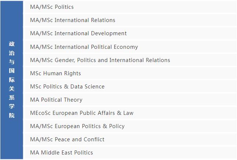
Task: Select the 与 character in side header
Action: pyautogui.click(x=12, y=62)
